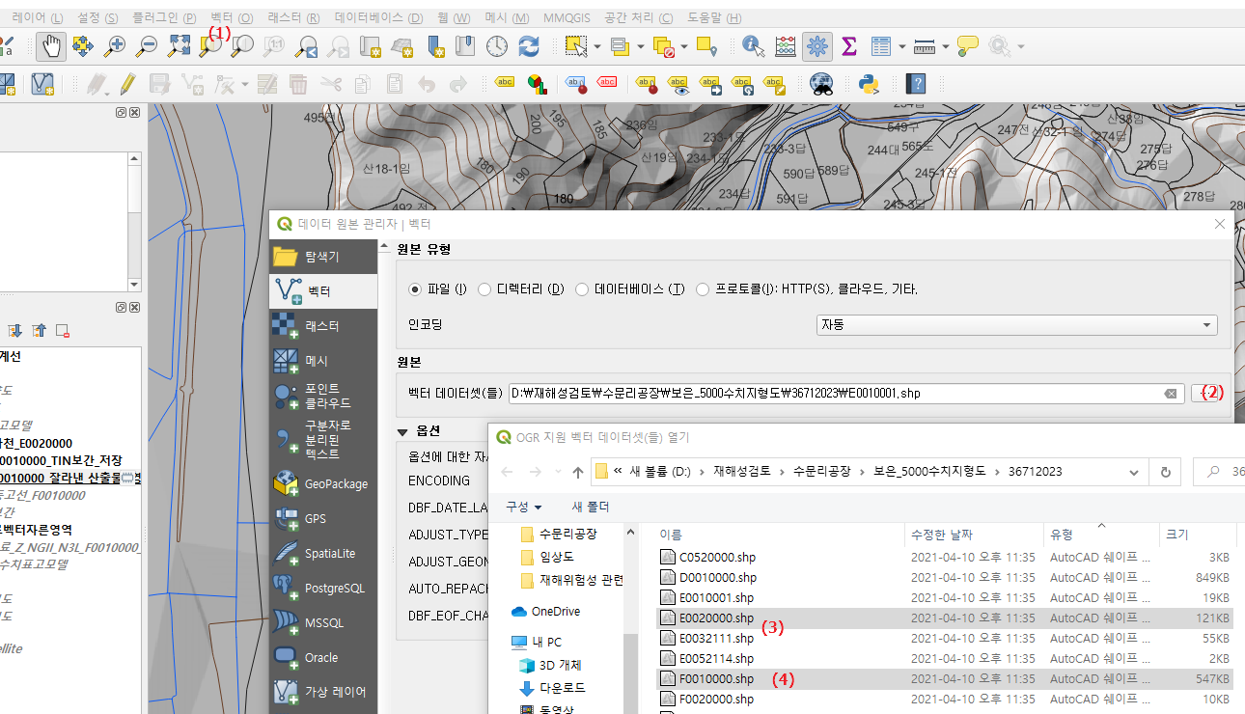Screen dimensions: 1245x714
Task: Click the Help Contents question icon
Action: tap(916, 83)
